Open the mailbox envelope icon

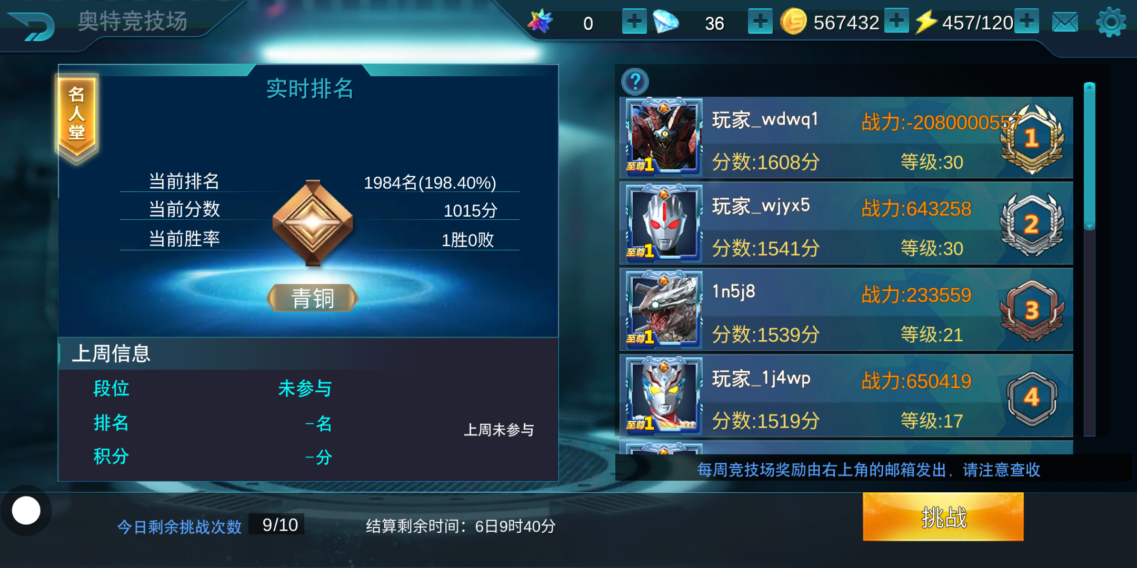tap(1065, 22)
